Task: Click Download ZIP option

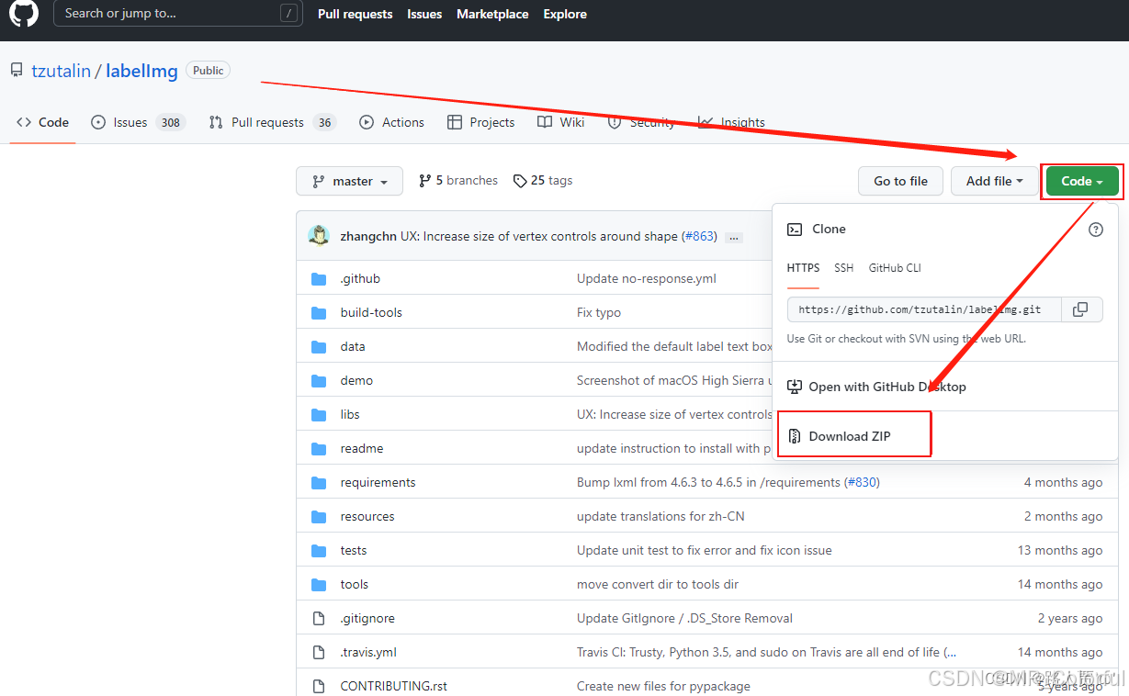Action: click(850, 436)
